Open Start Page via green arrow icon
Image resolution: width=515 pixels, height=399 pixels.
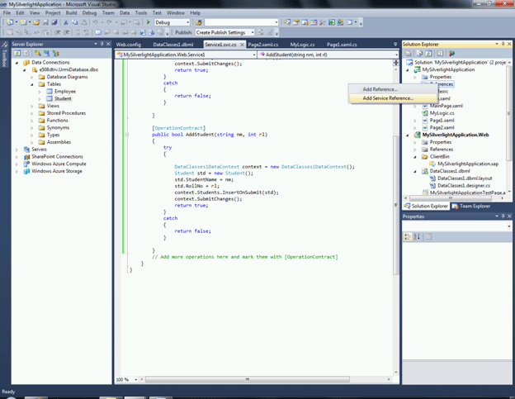(332, 22)
